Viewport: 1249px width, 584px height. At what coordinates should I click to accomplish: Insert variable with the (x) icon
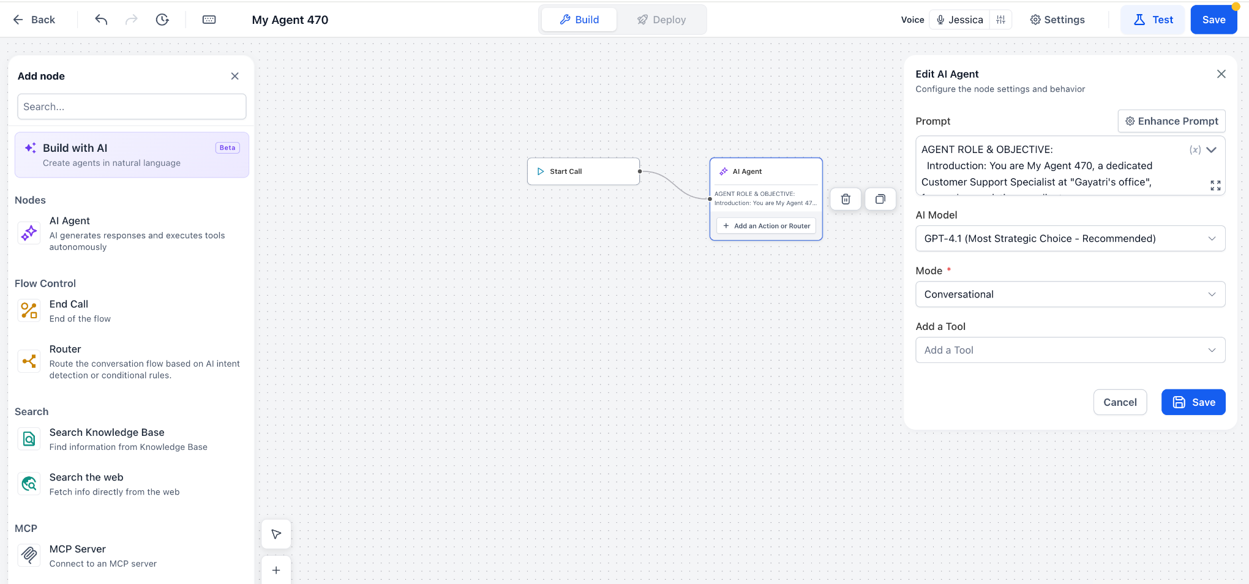click(1195, 149)
